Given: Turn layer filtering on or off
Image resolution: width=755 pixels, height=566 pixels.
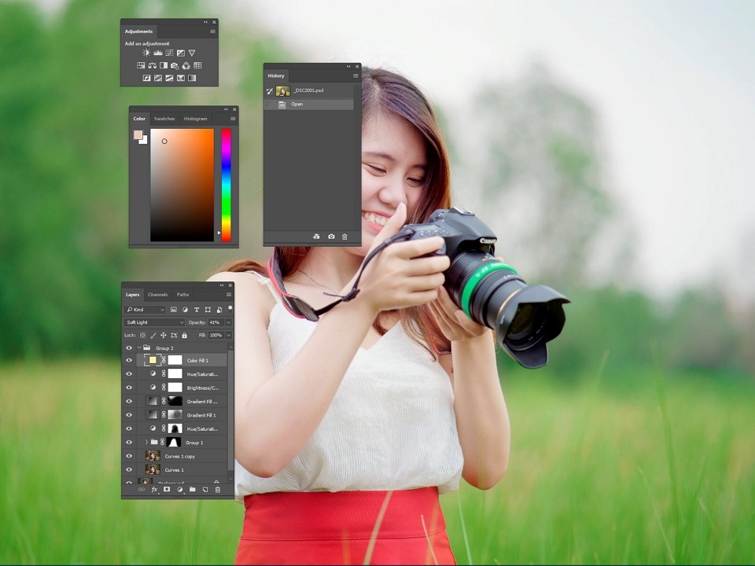Looking at the screenshot, I should (230, 308).
